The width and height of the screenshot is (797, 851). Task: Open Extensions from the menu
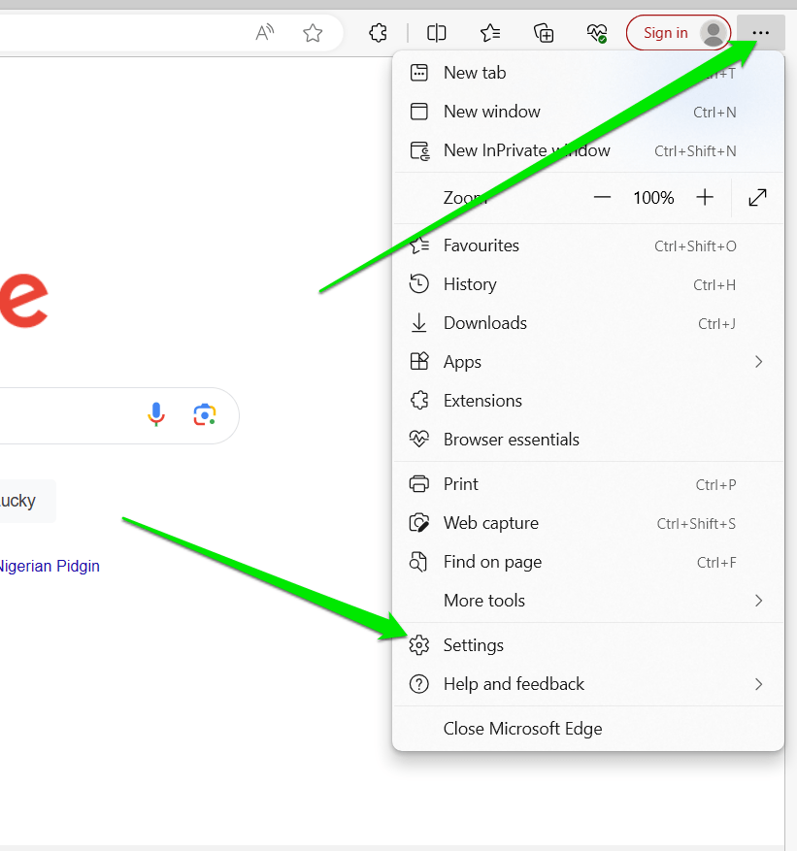click(x=588, y=401)
